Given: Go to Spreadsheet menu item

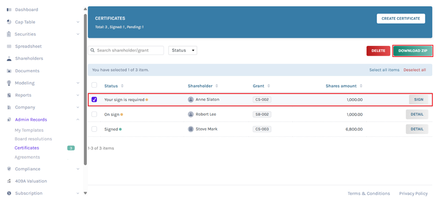Looking at the screenshot, I should pos(28,46).
